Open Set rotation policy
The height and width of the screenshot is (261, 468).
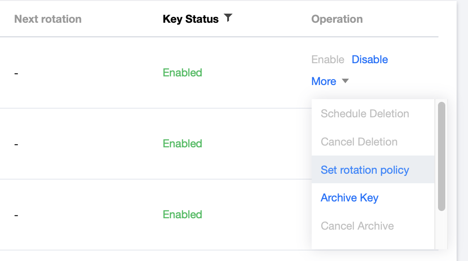[365, 170]
